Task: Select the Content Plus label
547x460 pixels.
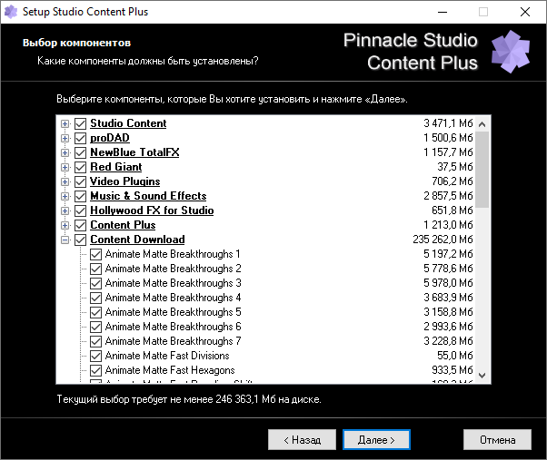Action: (123, 225)
